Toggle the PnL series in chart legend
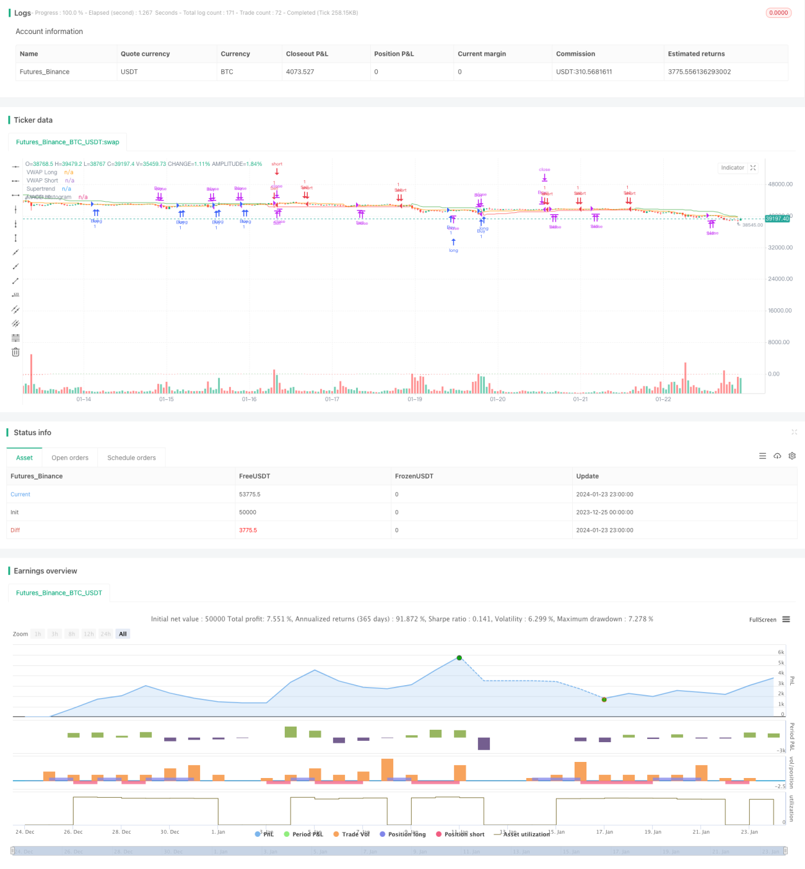This screenshot has width=805, height=869. click(264, 834)
